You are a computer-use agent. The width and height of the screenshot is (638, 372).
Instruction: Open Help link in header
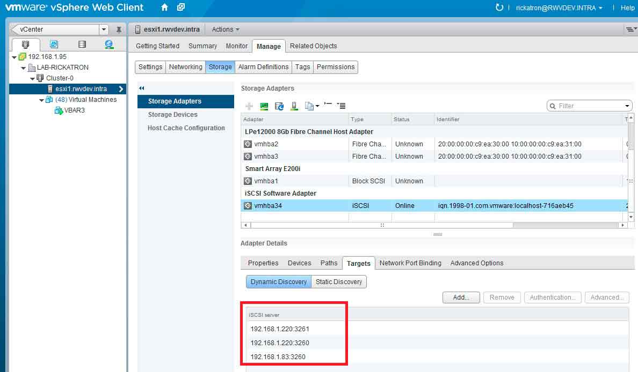point(627,8)
